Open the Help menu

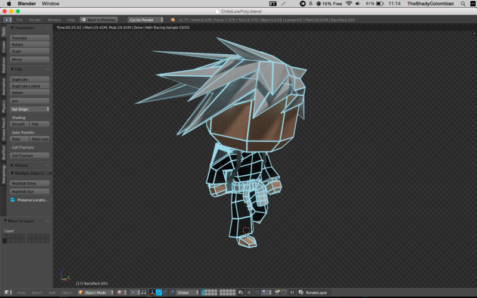click(71, 20)
